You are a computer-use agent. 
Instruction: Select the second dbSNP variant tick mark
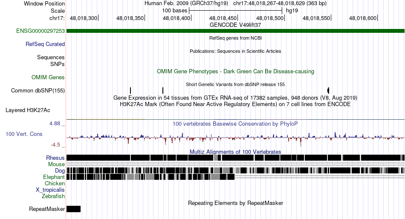pyautogui.click(x=163, y=90)
